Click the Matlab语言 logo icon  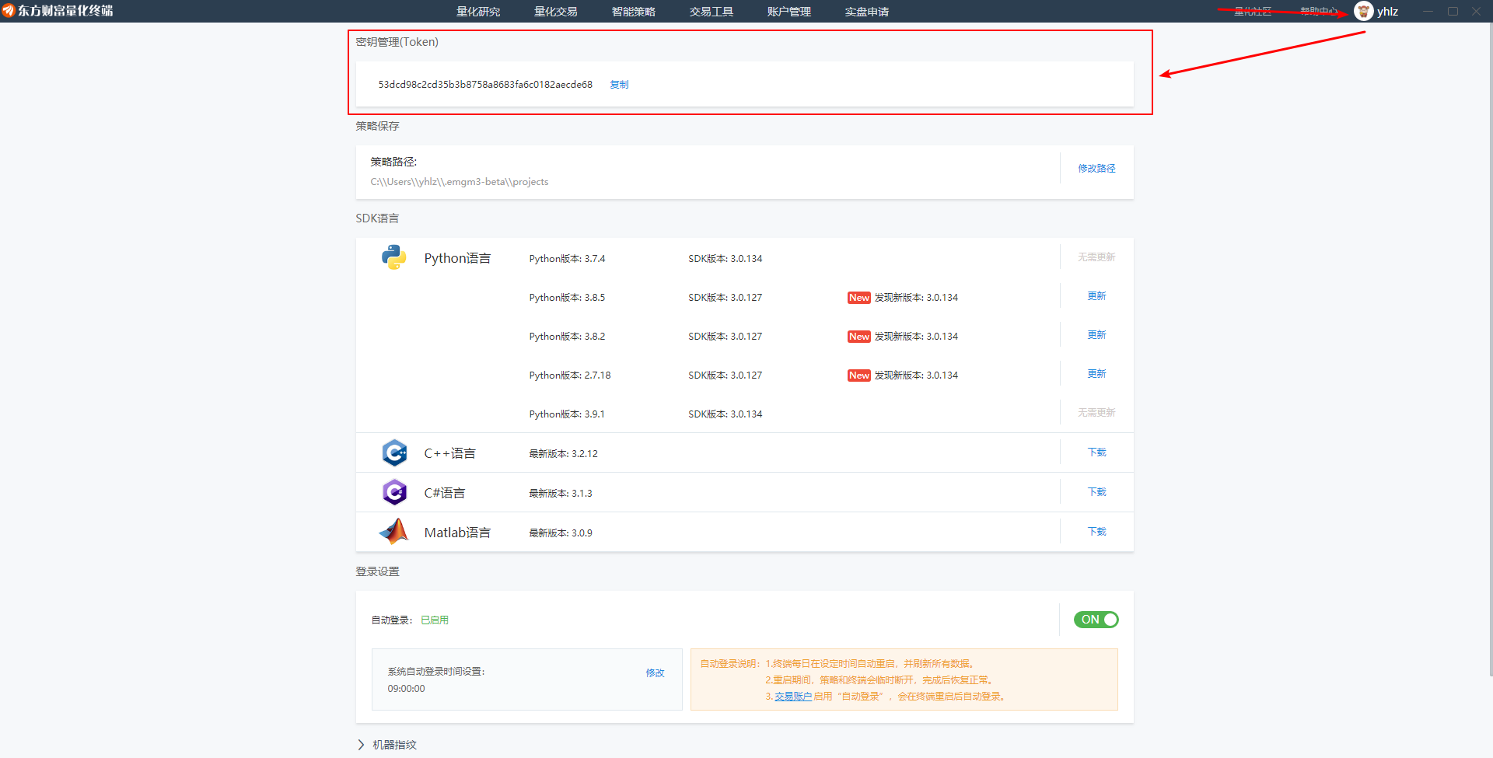[x=394, y=532]
